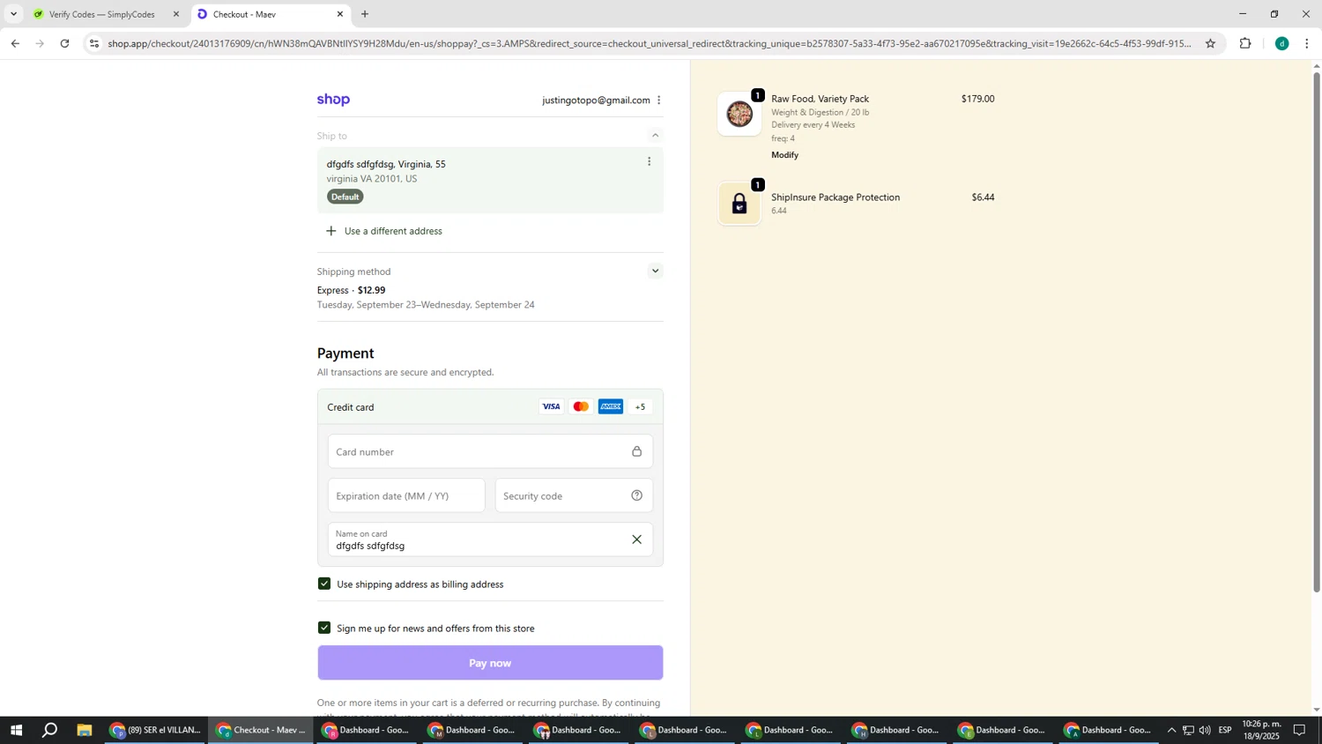Open the tab search dropdown

click(x=13, y=14)
